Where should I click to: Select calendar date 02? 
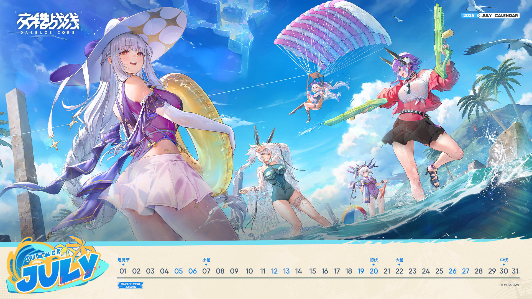pos(136,271)
